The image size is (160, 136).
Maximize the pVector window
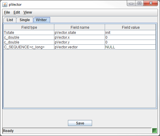pos(139,3)
